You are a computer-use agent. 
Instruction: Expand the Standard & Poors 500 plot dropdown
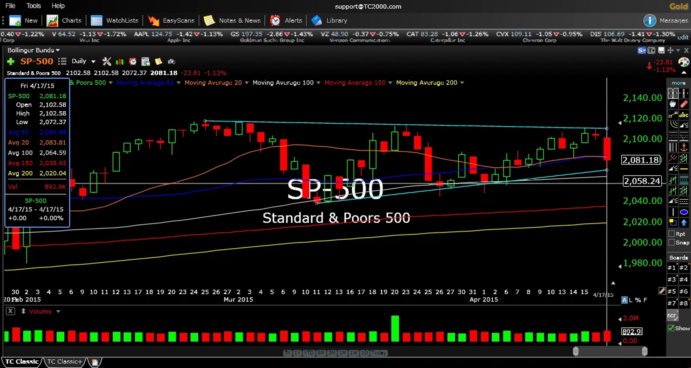111,83
